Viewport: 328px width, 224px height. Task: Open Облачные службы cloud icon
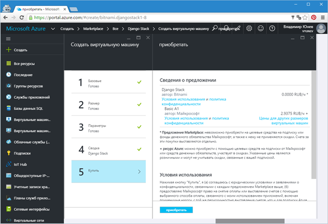click(x=8, y=142)
